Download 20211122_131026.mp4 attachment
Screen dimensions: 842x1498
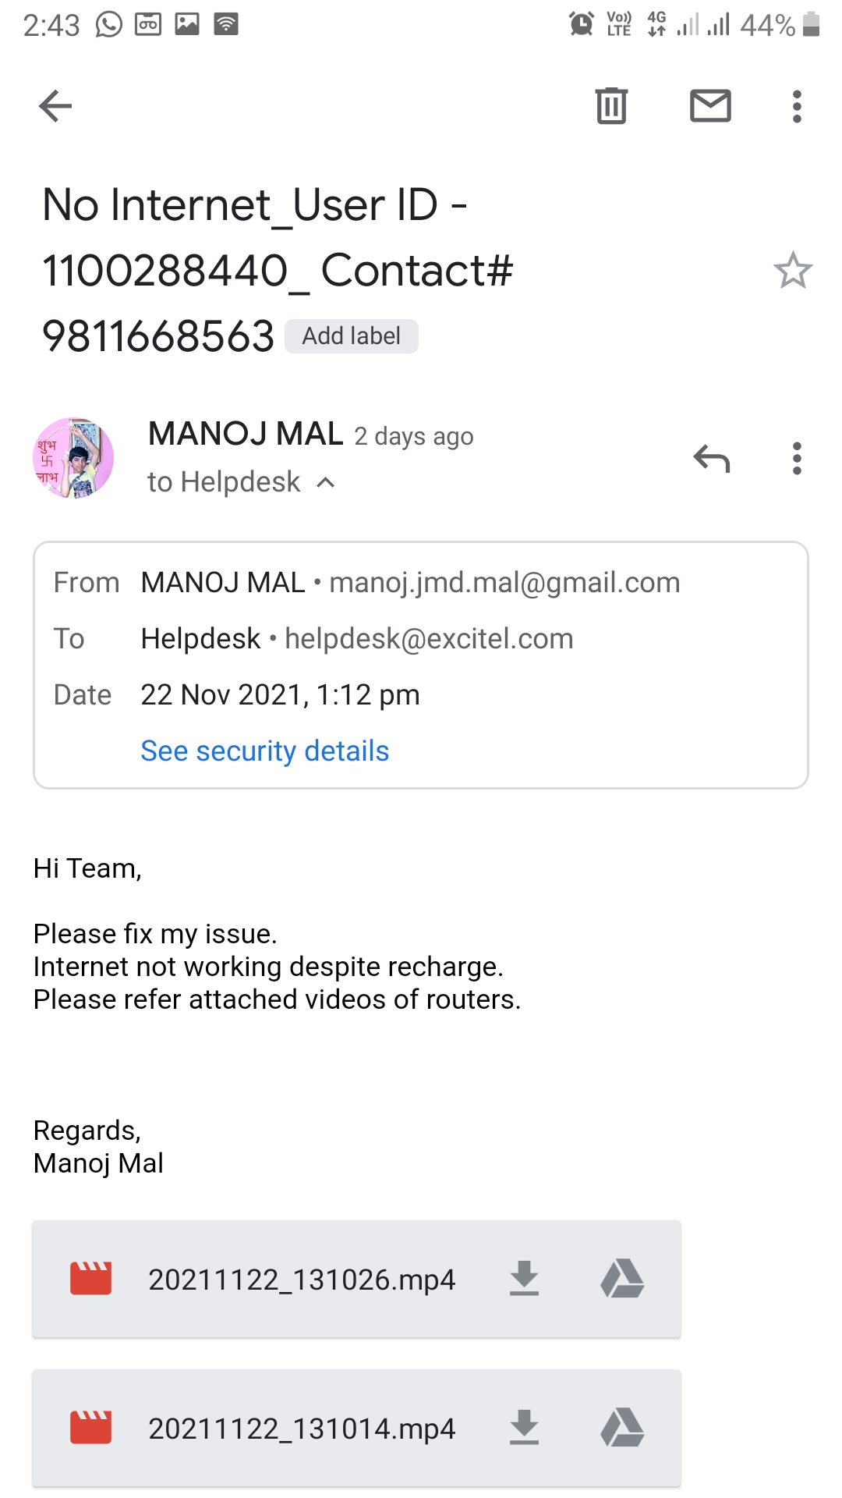[524, 1279]
